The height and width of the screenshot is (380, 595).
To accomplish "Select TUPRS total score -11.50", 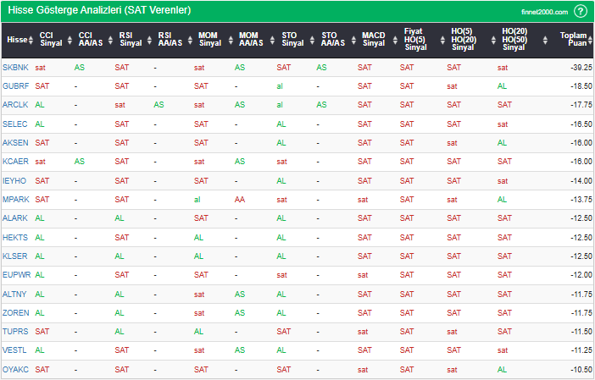I will pos(581,332).
